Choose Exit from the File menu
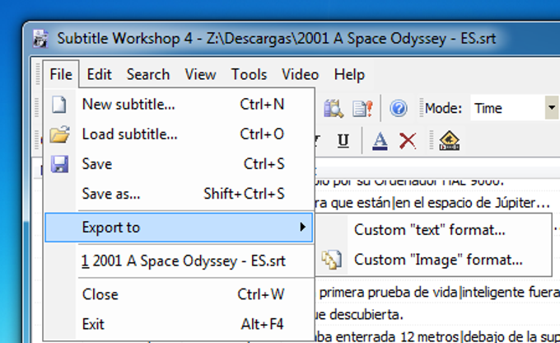Image resolution: width=560 pixels, height=343 pixels. pyautogui.click(x=179, y=324)
